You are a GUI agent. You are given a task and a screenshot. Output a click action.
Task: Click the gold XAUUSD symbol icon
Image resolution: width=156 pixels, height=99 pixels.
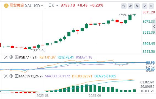(x=6, y=6)
